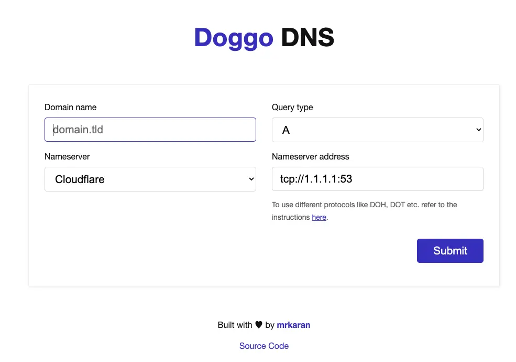Image resolution: width=516 pixels, height=362 pixels.
Task: Follow the "here" instructions link
Action: (x=319, y=217)
